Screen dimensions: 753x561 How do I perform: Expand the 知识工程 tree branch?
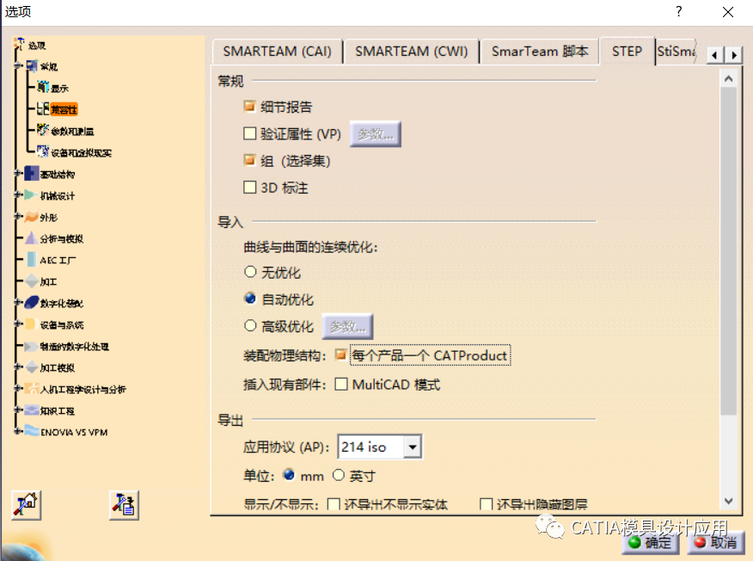[x=19, y=410]
